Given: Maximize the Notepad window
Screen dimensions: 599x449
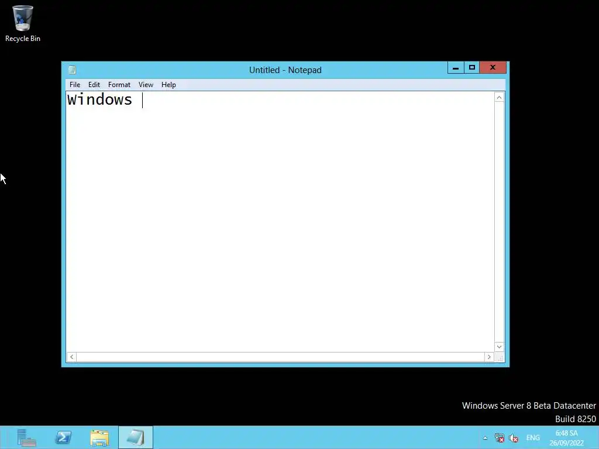Looking at the screenshot, I should [472, 68].
